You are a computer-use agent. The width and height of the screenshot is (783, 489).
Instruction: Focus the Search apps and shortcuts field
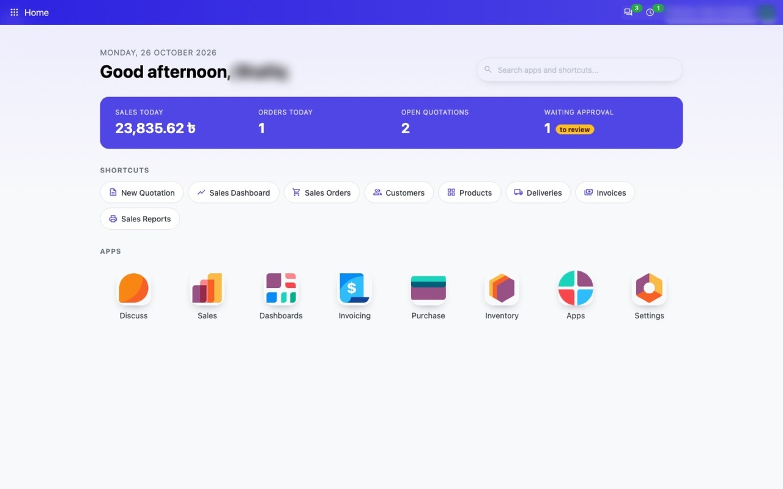579,70
